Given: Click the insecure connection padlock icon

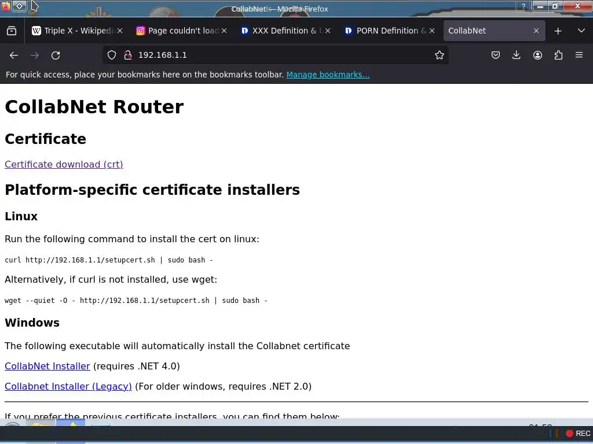Looking at the screenshot, I should click(128, 55).
